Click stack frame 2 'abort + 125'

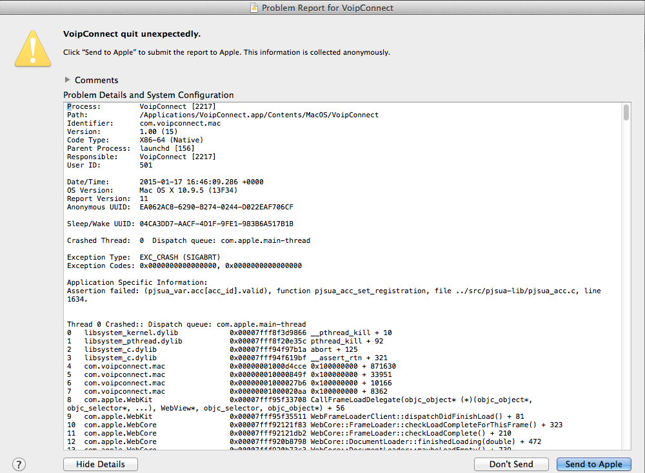212,349
